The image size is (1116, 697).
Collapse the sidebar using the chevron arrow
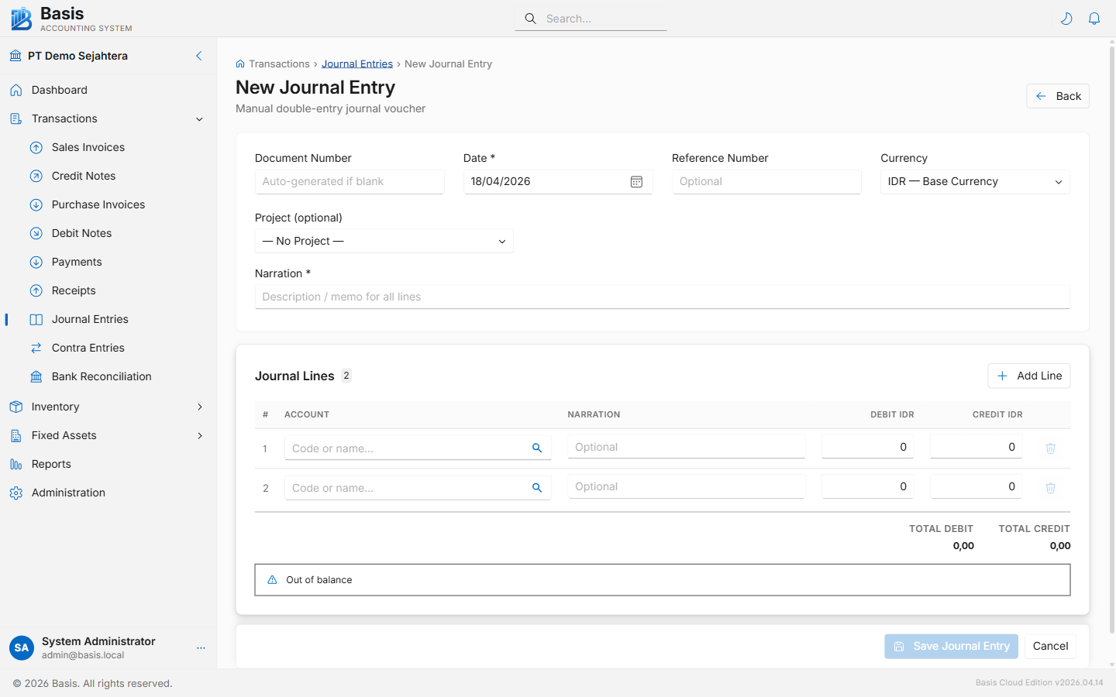pyautogui.click(x=199, y=56)
